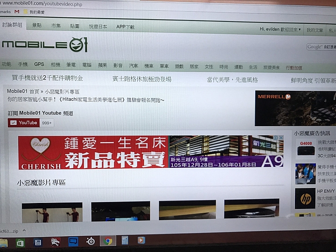336x252 pixels.
Task: Play the second video showing a monitor
Action: point(121,211)
